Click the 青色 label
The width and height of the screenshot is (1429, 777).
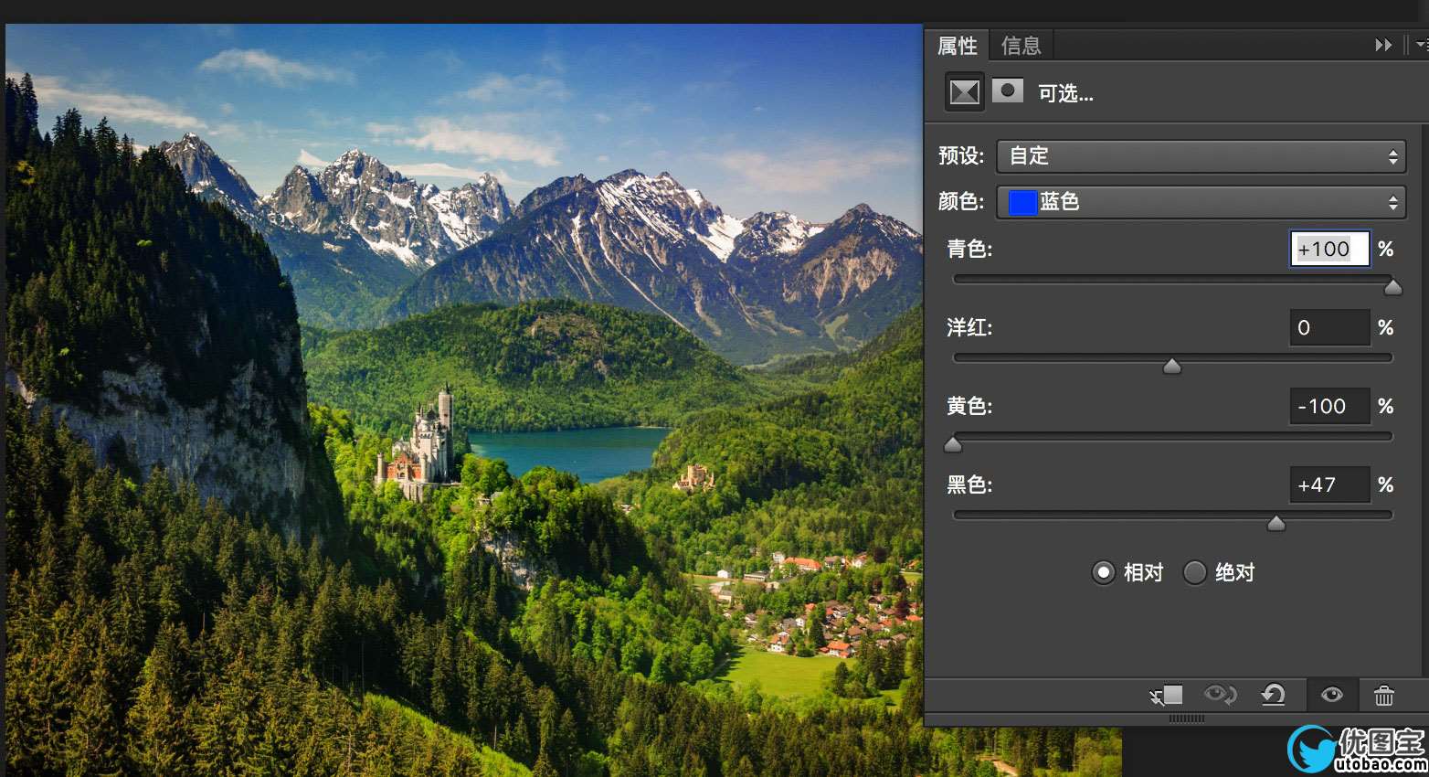coord(969,249)
